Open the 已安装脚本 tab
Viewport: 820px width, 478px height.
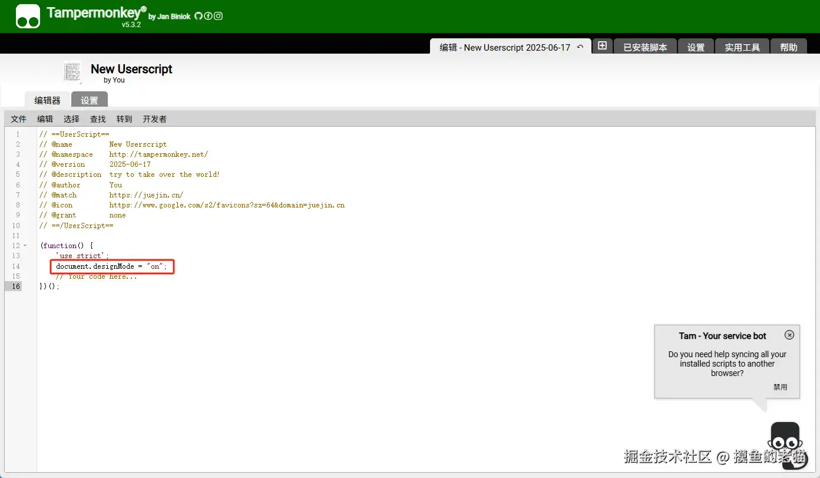pyautogui.click(x=645, y=47)
